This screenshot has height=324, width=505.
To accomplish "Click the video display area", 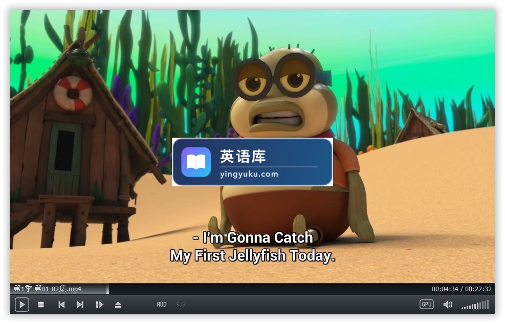I will tap(252, 146).
